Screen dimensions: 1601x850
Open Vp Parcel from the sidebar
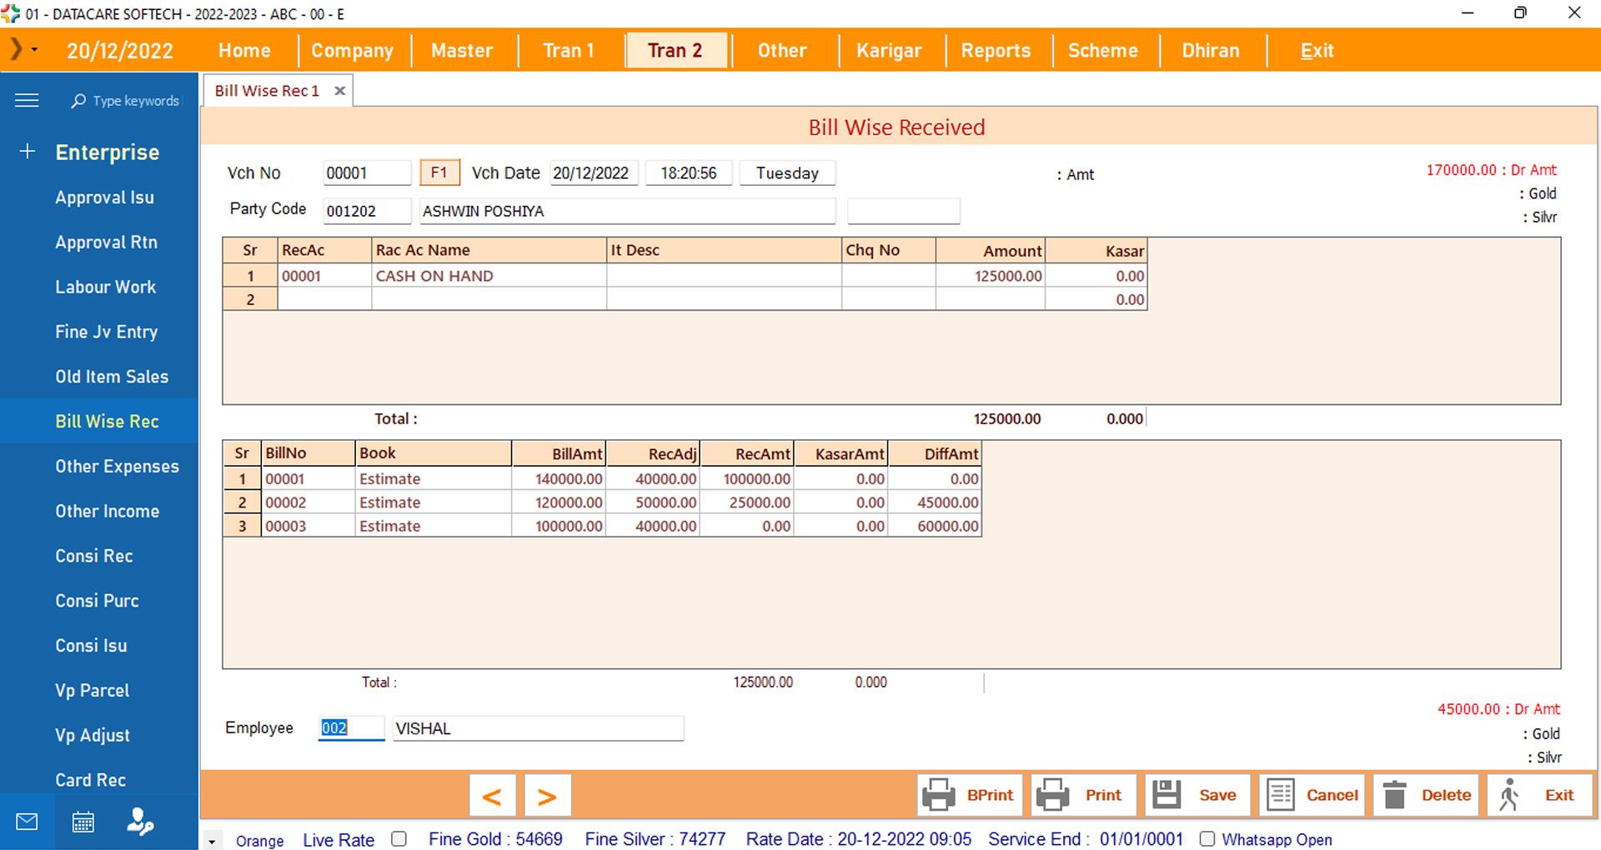pos(99,691)
